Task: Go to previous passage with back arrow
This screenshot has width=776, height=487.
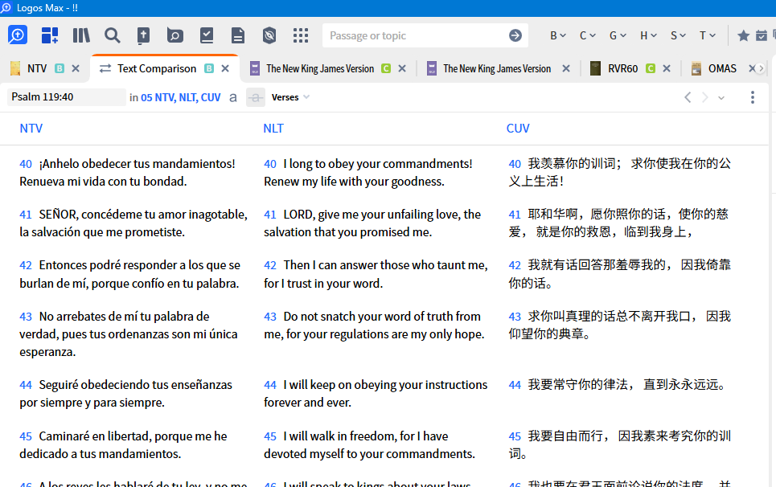Action: pos(688,97)
